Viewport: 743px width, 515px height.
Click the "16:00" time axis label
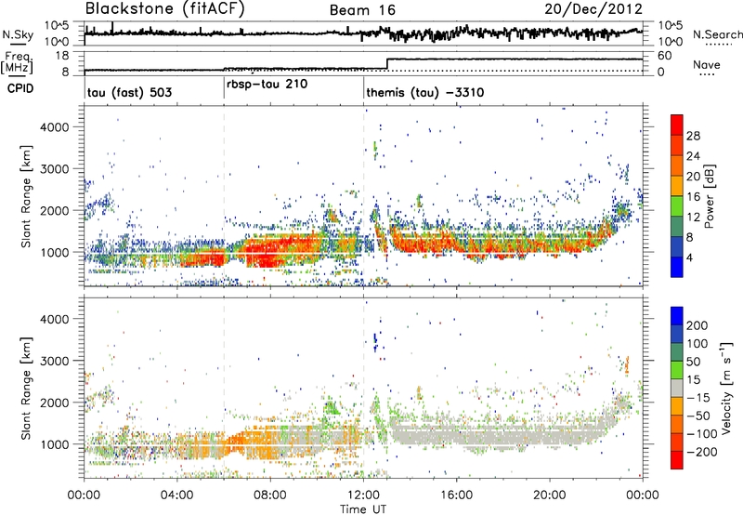click(456, 495)
